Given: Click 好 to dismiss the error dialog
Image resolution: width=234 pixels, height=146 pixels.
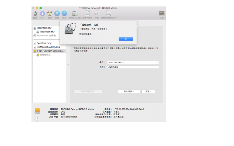Looking at the screenshot, I should click(126, 39).
